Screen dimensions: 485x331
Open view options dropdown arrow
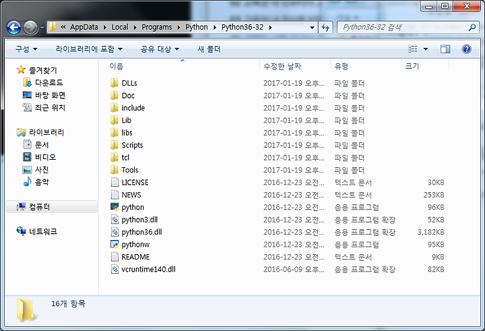426,49
